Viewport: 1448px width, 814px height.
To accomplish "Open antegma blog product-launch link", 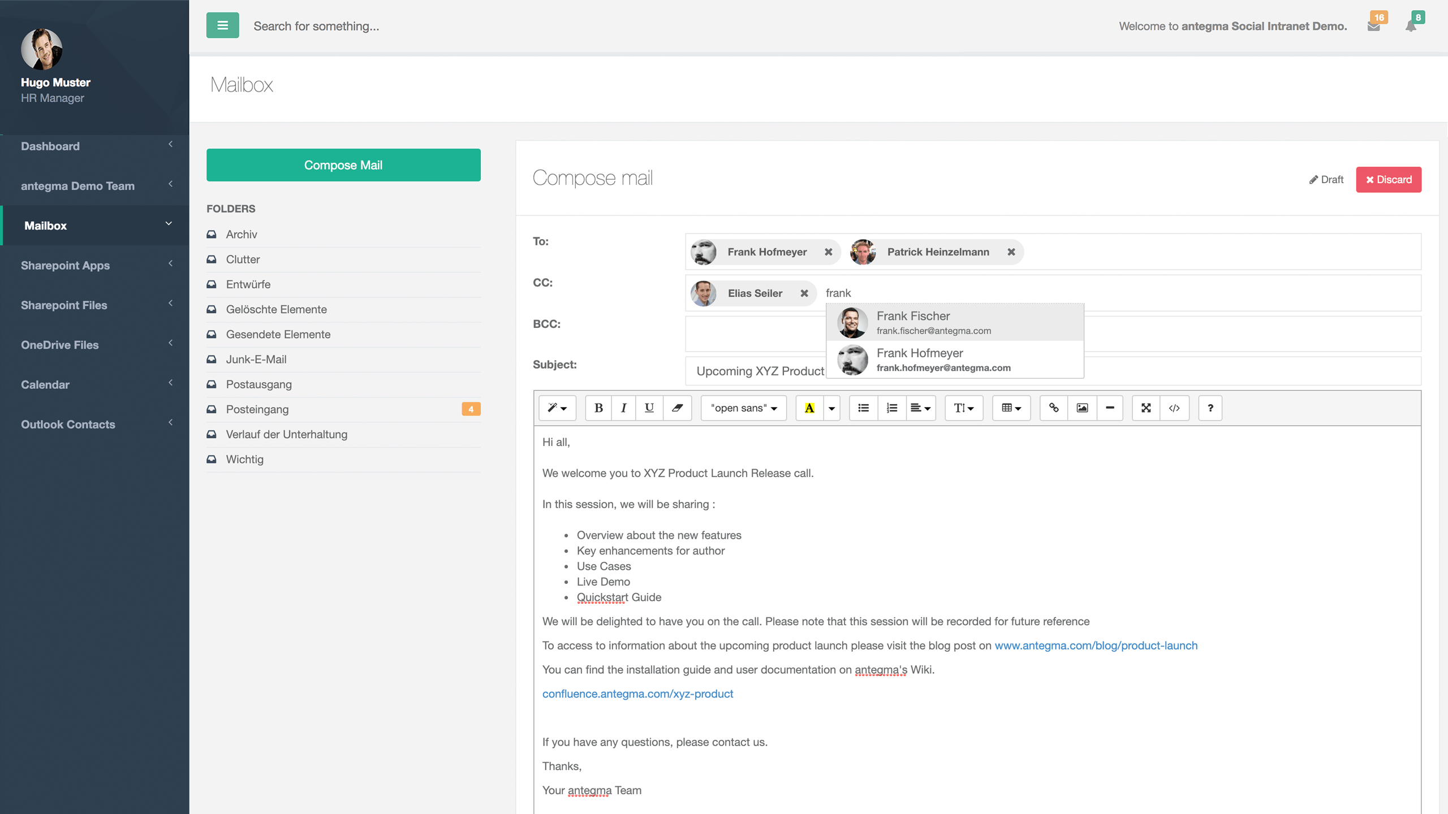I will coord(1096,645).
